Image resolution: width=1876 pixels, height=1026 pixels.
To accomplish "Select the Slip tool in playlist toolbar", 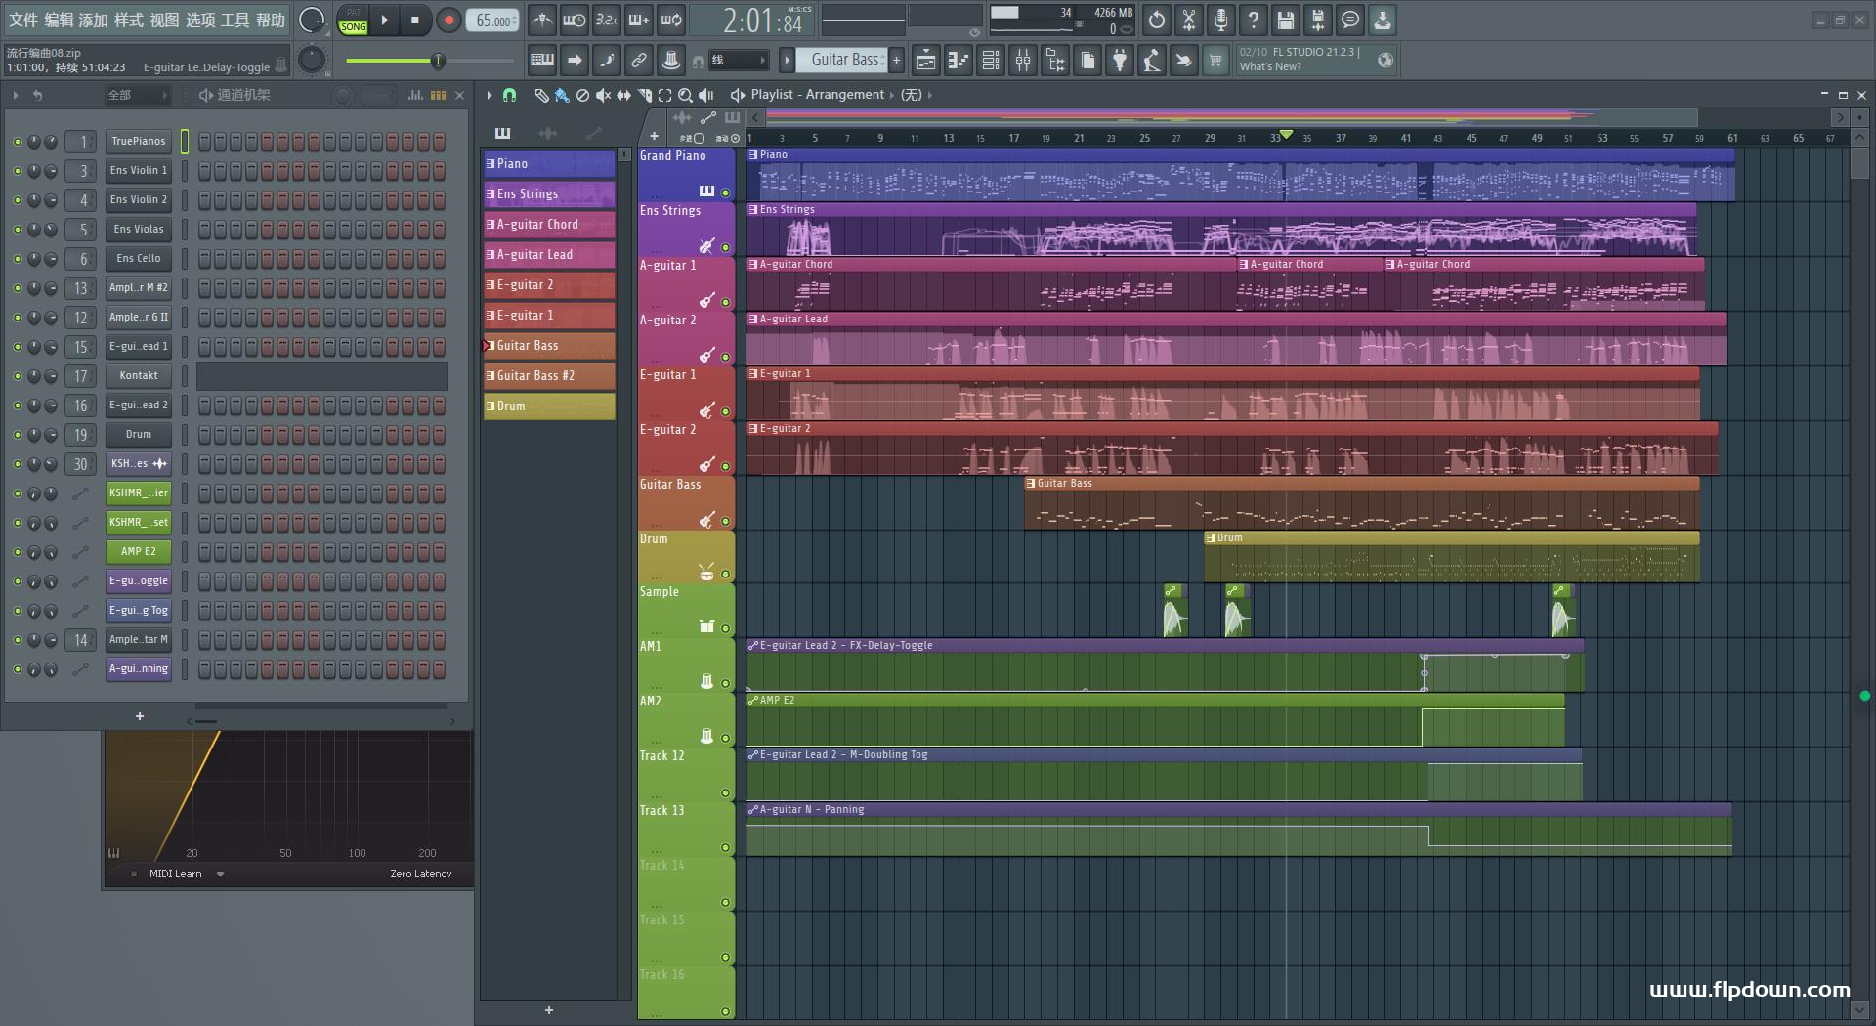I will pyautogui.click(x=623, y=95).
